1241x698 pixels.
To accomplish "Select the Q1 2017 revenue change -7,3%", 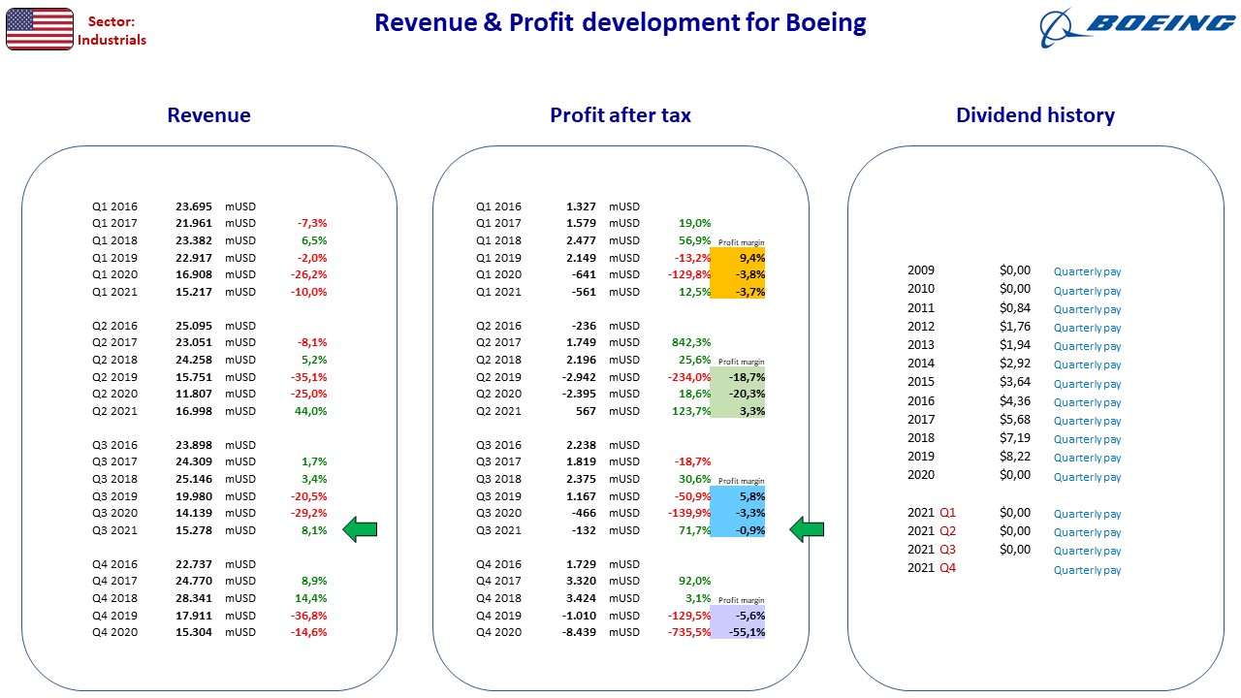I will [x=312, y=224].
